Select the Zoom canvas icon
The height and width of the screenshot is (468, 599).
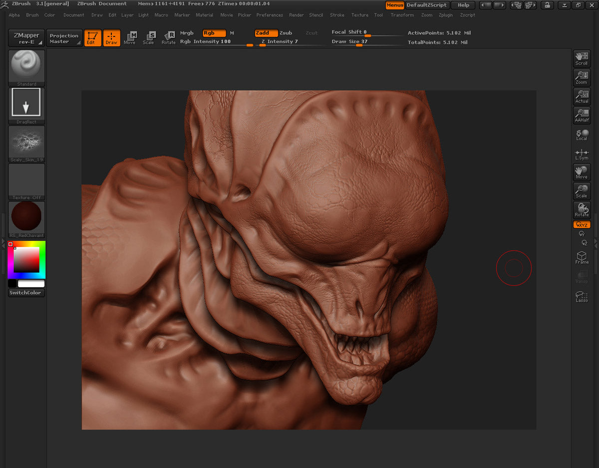point(582,77)
